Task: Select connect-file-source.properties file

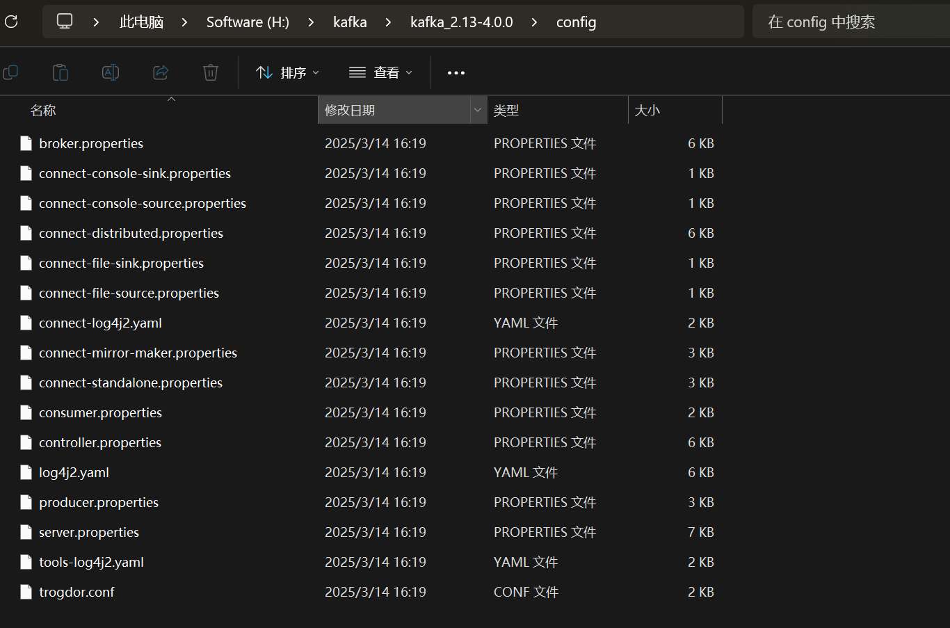Action: pos(129,293)
